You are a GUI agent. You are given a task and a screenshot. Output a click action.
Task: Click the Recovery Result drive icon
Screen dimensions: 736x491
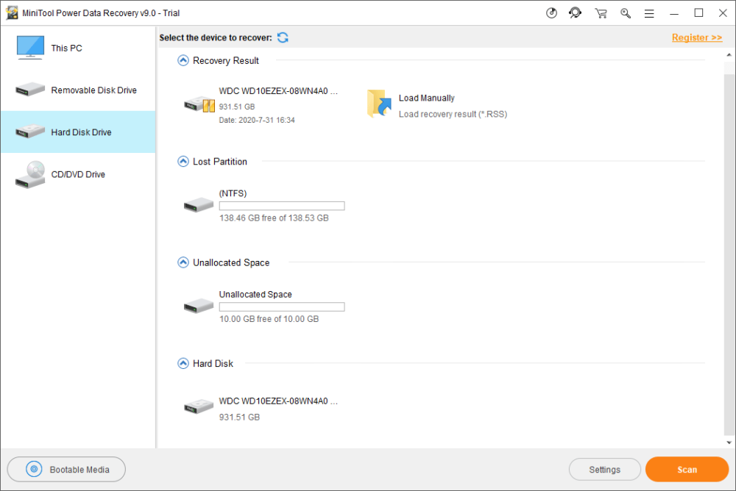[x=199, y=104]
